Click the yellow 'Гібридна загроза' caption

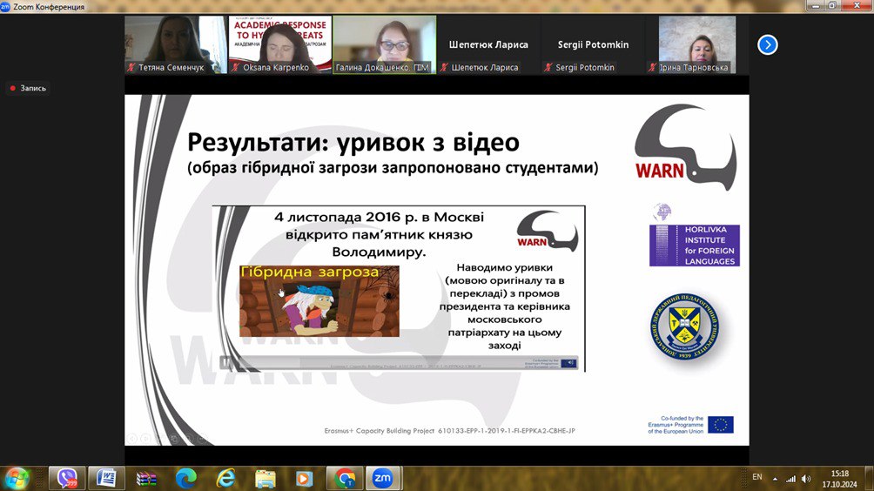pyautogui.click(x=309, y=272)
